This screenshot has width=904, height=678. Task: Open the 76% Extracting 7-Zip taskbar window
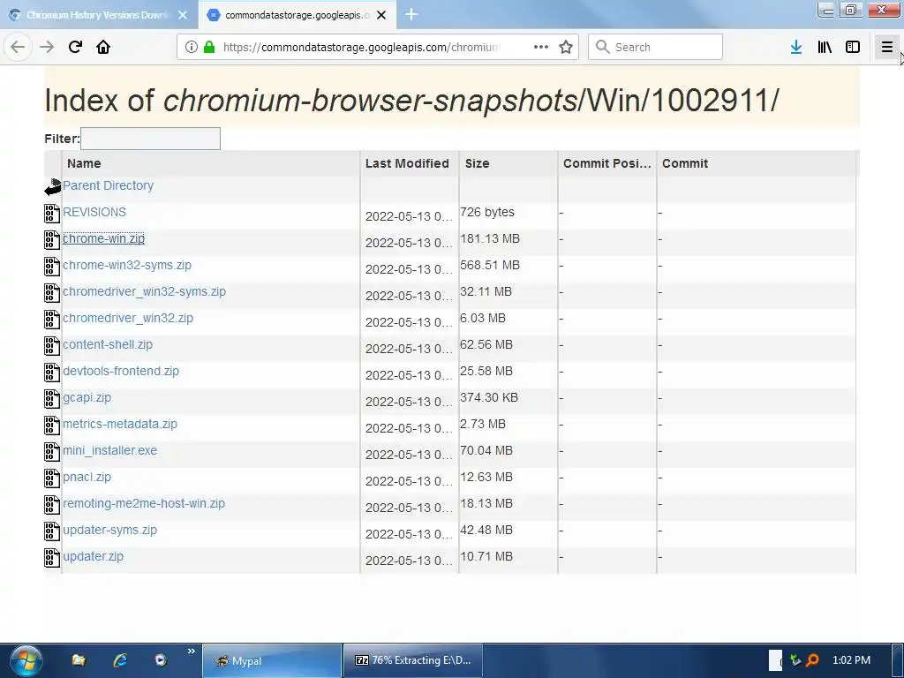(413, 660)
